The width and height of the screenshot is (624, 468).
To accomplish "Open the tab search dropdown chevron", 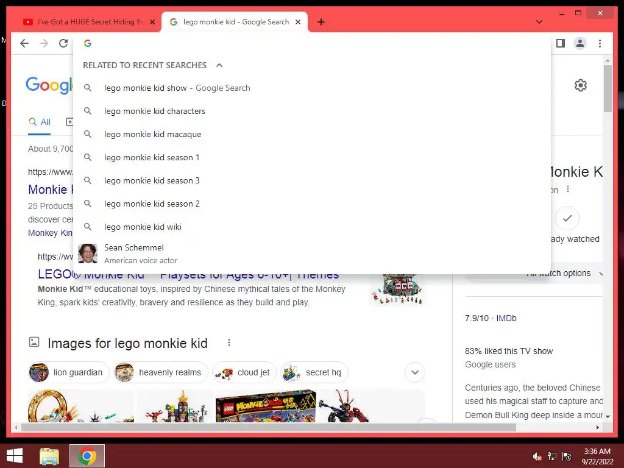I will [x=539, y=22].
